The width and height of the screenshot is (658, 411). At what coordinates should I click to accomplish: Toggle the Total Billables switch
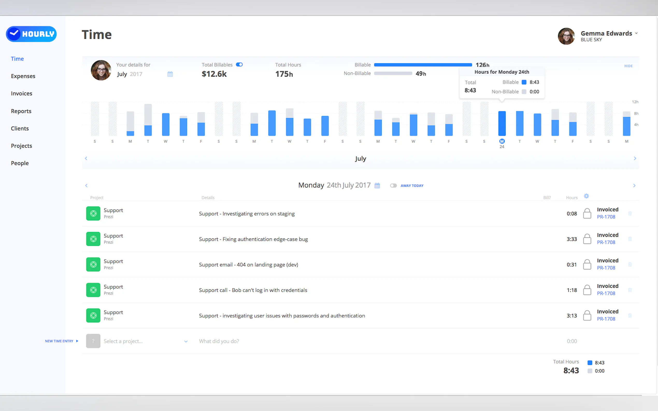(239, 65)
